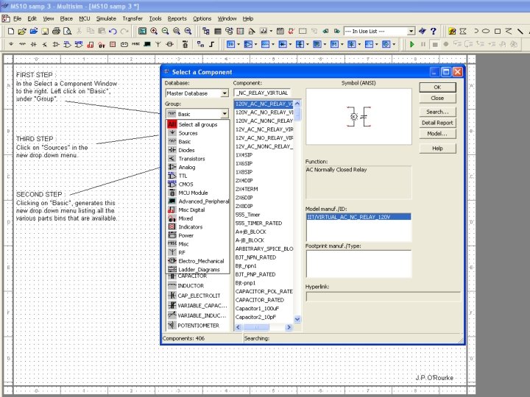Open the In Use List dropdown
Screen dimensions: 530x397
click(411, 31)
